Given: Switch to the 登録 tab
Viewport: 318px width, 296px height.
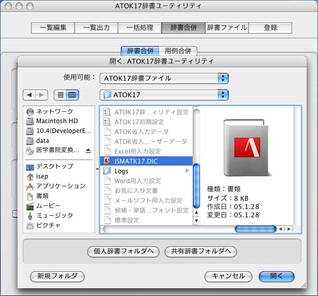Looking at the screenshot, I should (271, 28).
